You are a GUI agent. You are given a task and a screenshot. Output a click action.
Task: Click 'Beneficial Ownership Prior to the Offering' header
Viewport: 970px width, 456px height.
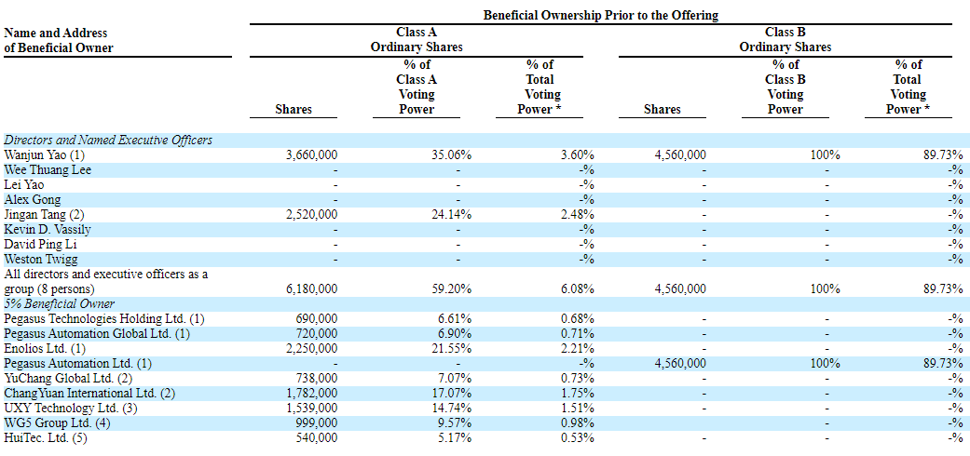point(600,16)
